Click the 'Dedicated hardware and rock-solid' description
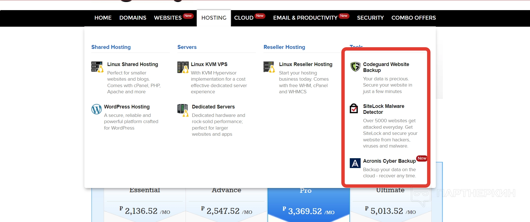The image size is (530, 222). point(218,125)
